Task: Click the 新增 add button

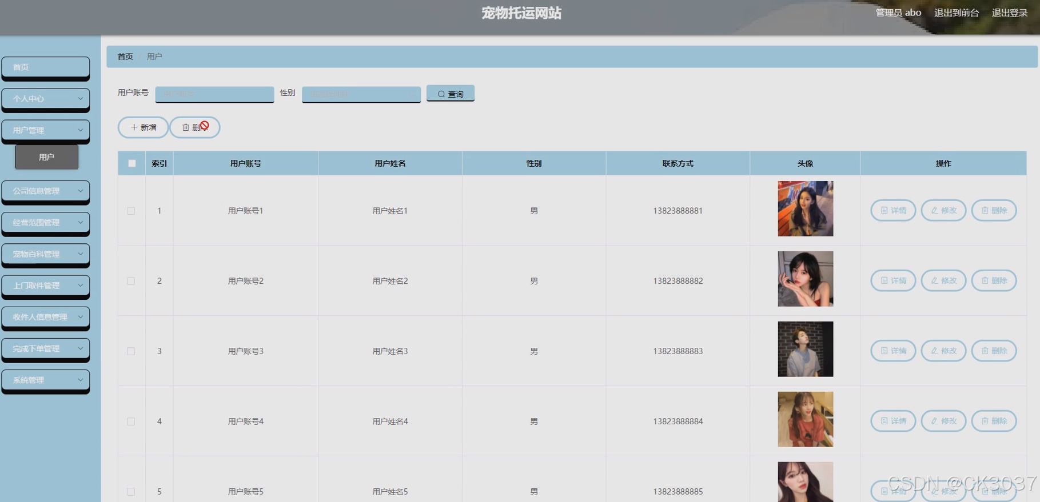Action: (143, 127)
